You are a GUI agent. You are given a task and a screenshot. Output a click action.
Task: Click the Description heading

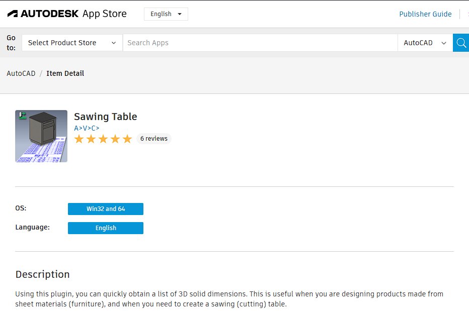pyautogui.click(x=42, y=274)
